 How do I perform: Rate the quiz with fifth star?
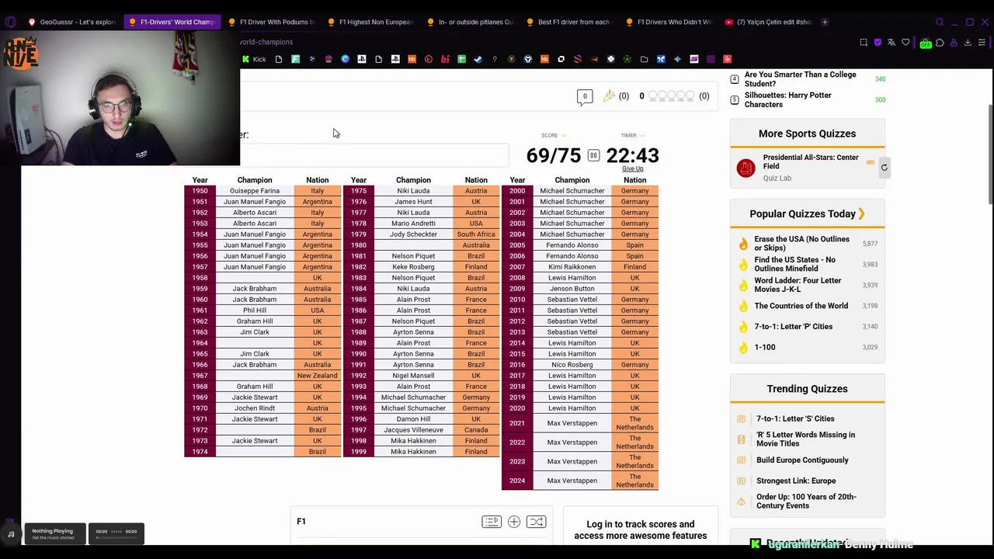pos(690,96)
